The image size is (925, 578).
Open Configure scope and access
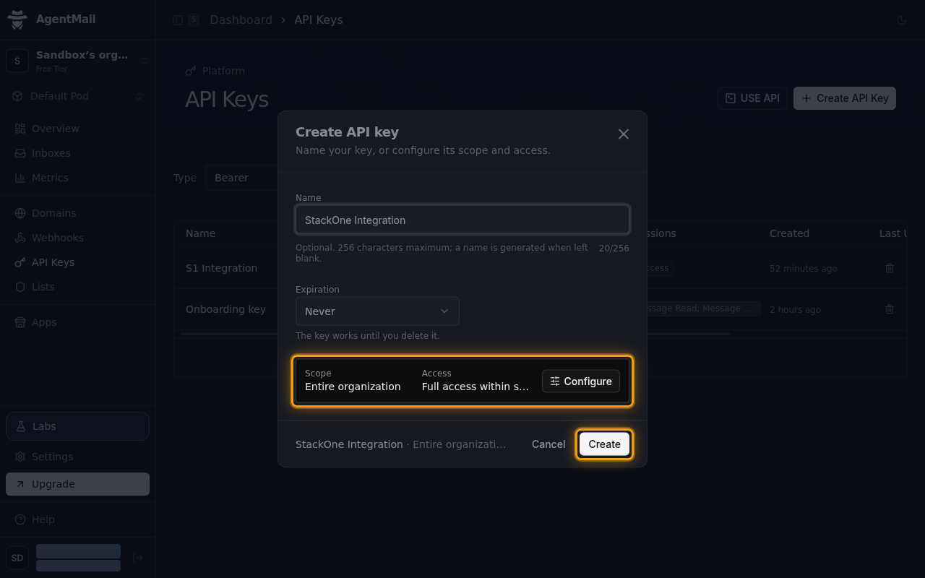[x=581, y=381]
